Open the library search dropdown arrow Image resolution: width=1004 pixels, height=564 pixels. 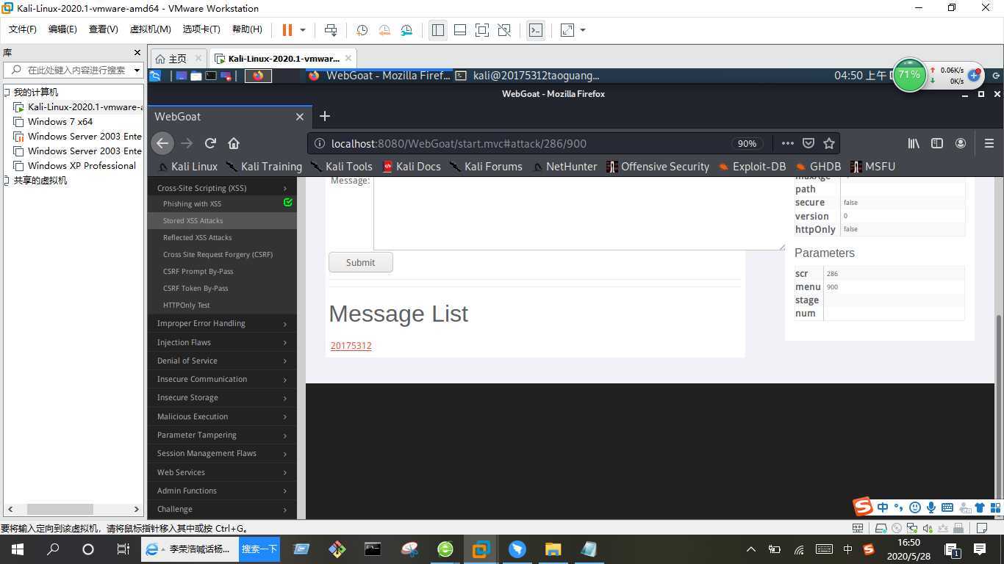pyautogui.click(x=137, y=70)
